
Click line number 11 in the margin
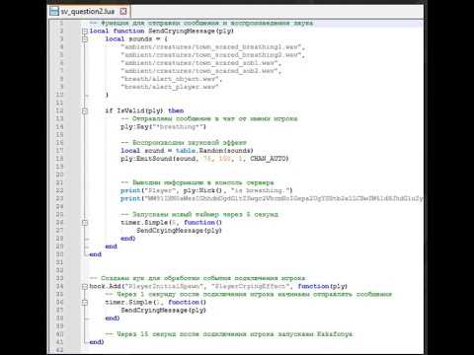(59, 103)
